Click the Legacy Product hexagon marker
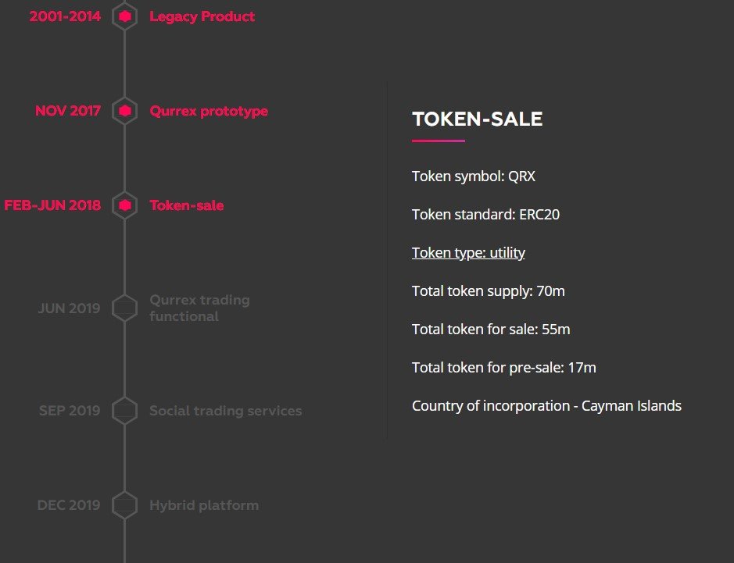Screen dimensions: 734x563 coord(124,17)
